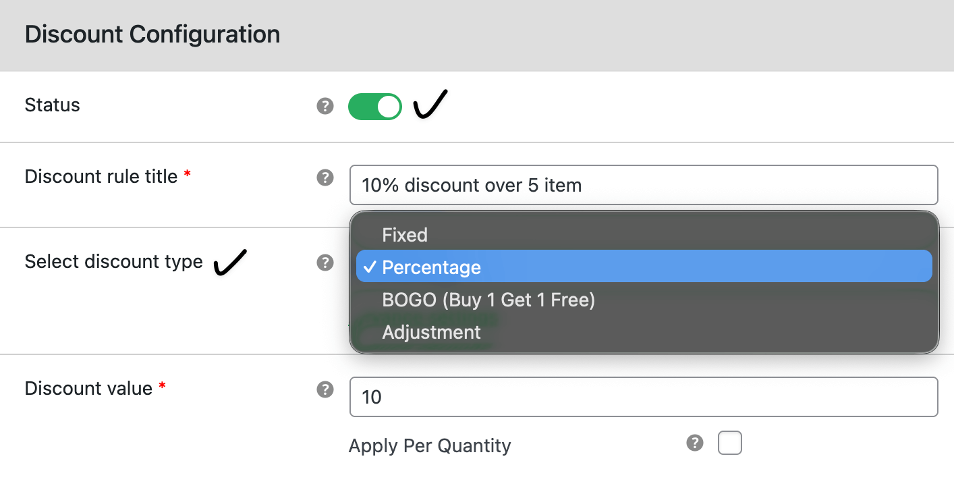This screenshot has height=490, width=954.
Task: Open the Discount rule title help tooltip
Action: [325, 178]
